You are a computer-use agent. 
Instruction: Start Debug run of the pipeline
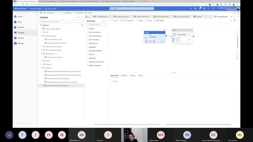149,21
